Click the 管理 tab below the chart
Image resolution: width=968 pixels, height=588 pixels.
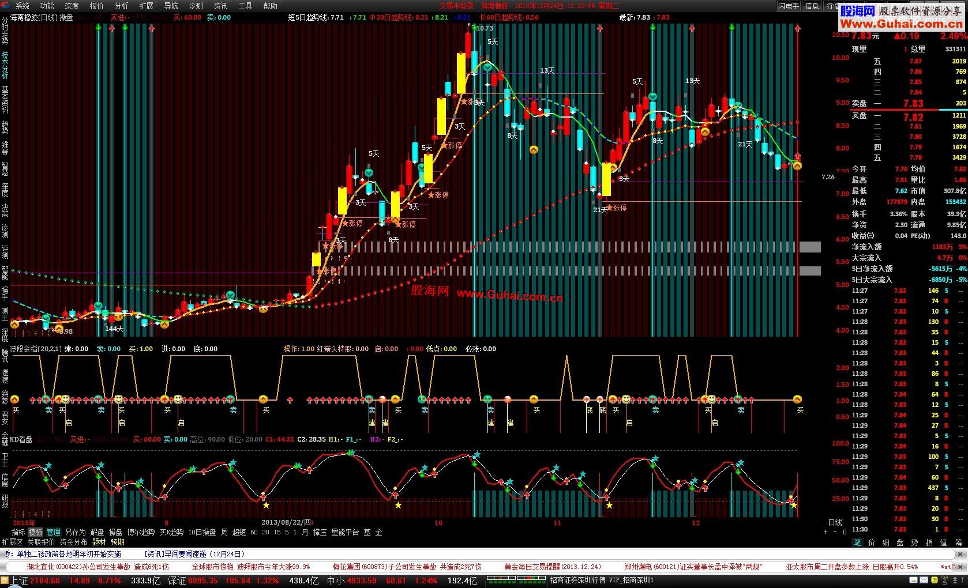click(53, 532)
